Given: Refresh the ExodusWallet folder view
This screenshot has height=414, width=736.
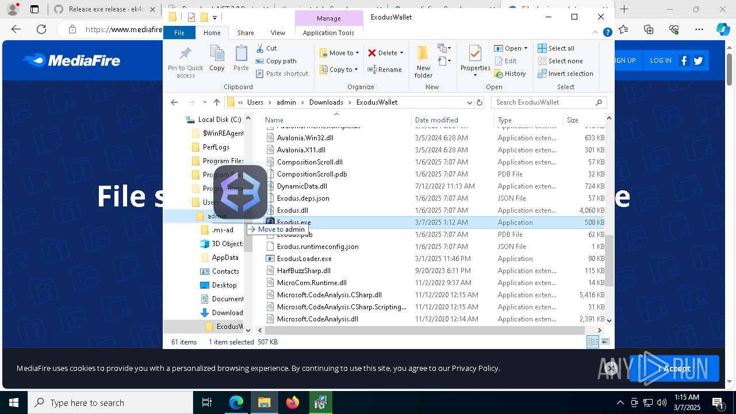Looking at the screenshot, I should coord(480,102).
